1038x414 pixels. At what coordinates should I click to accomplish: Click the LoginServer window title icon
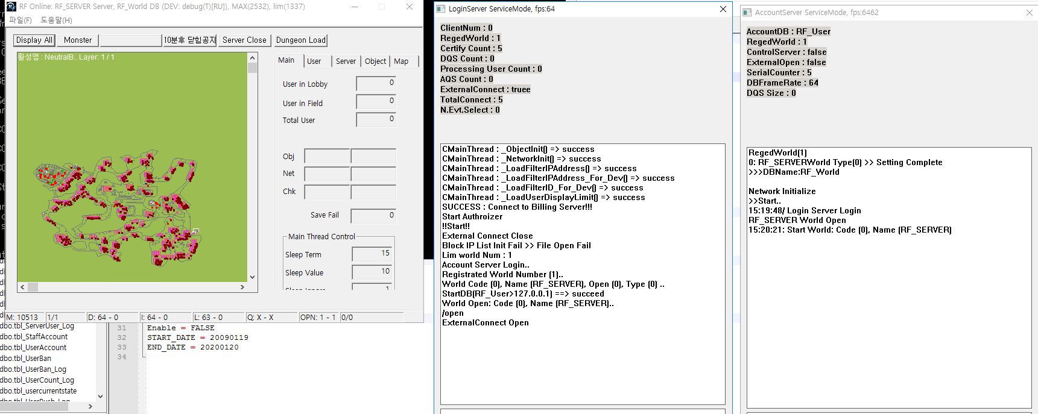[441, 9]
